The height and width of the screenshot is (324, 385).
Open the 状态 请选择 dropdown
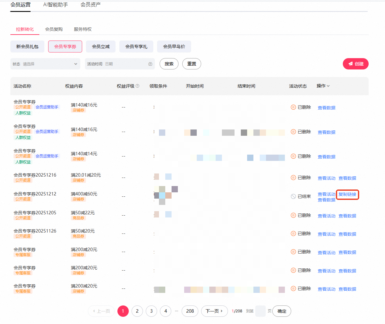[x=45, y=64]
